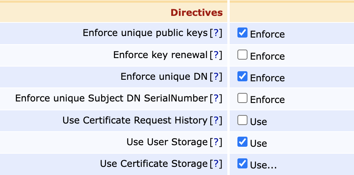This screenshot has height=175, width=354.
Task: Click the Directives column header
Action: [197, 12]
